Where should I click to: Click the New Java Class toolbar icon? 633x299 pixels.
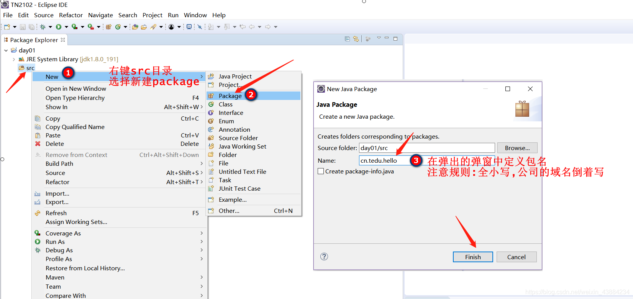pos(118,27)
